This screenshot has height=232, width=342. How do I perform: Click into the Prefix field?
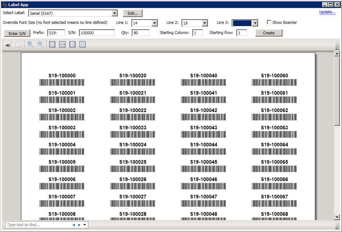pyautogui.click(x=56, y=33)
